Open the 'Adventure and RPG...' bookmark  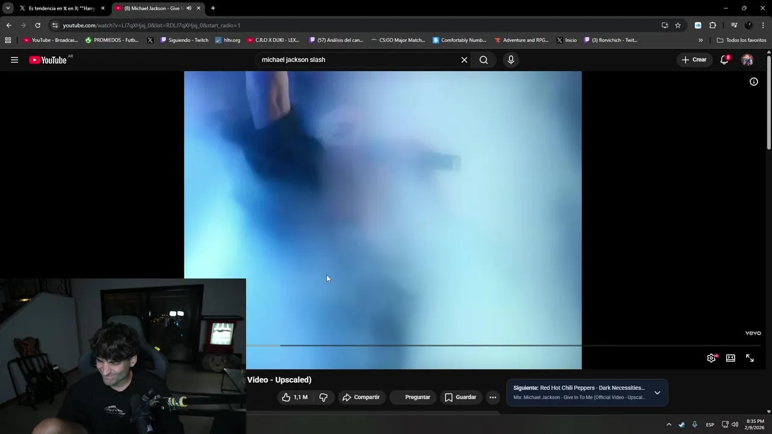[522, 40]
